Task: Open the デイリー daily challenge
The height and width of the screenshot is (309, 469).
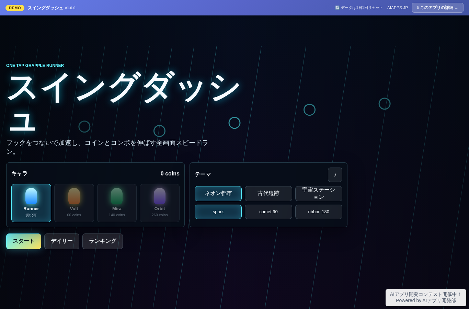Action: point(62,241)
